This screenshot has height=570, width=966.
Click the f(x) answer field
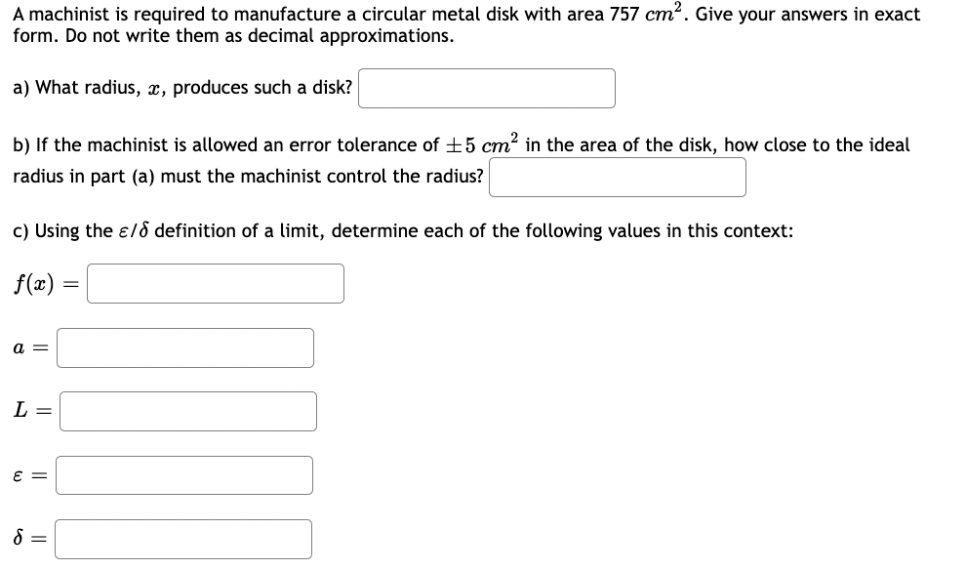215,284
